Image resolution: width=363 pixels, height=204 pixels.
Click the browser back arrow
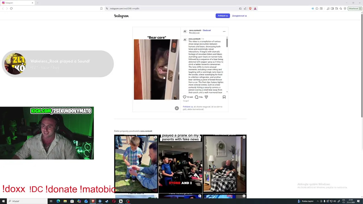point(3,8)
